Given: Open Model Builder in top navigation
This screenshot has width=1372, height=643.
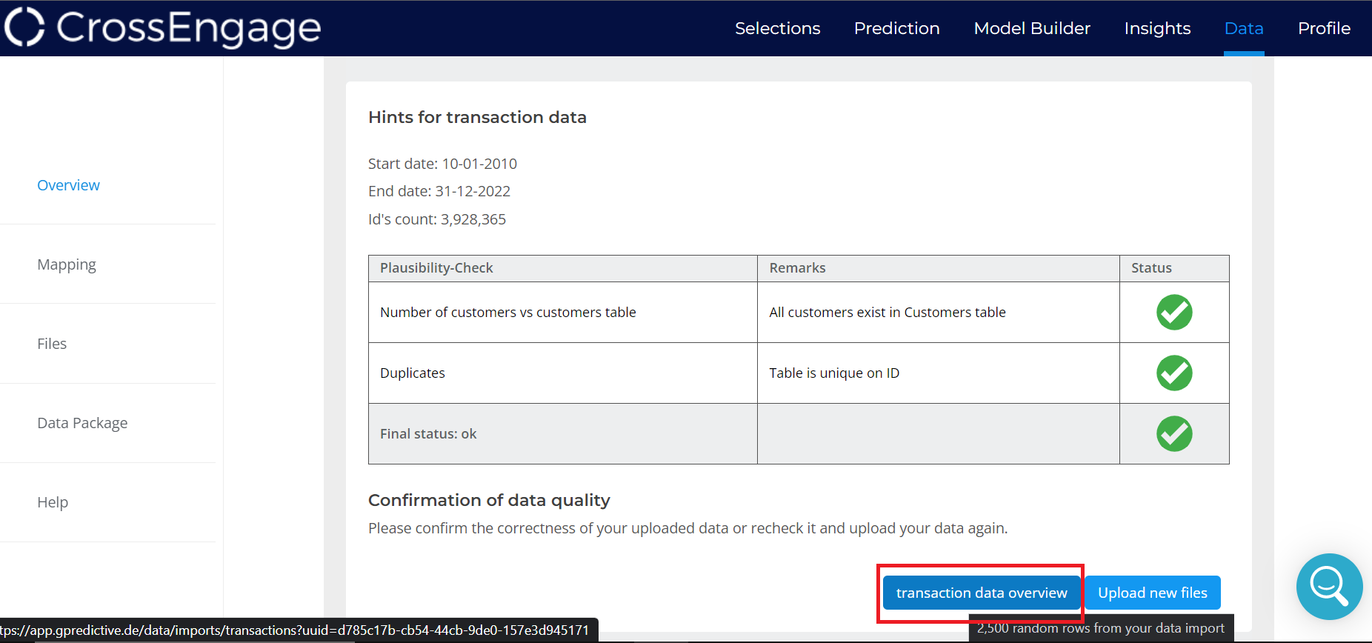Looking at the screenshot, I should pos(1032,28).
